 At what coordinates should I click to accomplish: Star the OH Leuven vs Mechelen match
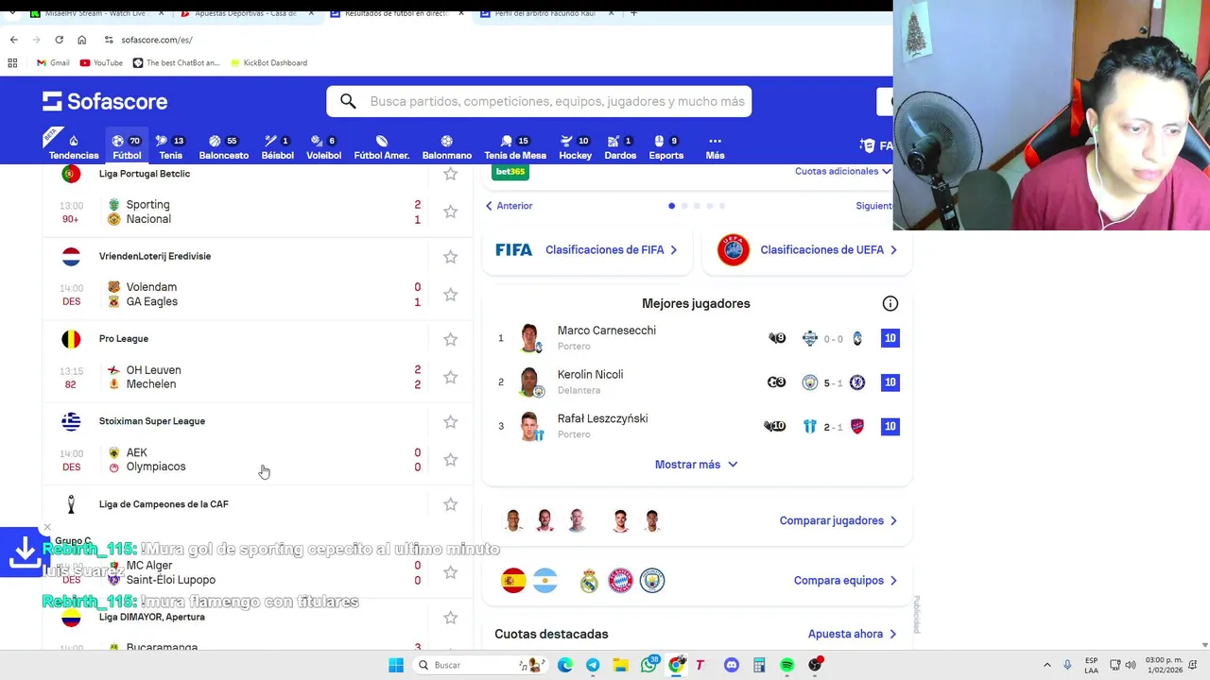click(450, 377)
